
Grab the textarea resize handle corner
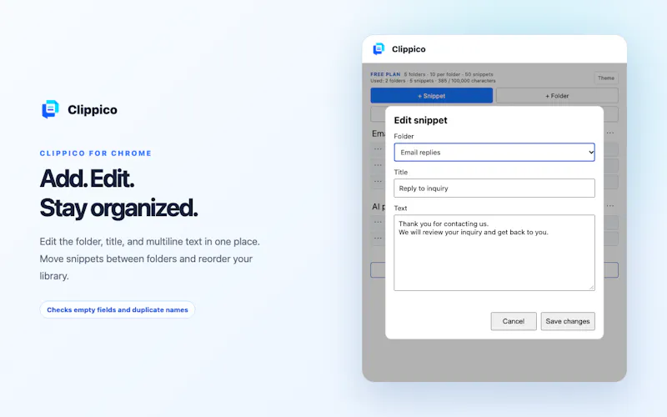591,287
